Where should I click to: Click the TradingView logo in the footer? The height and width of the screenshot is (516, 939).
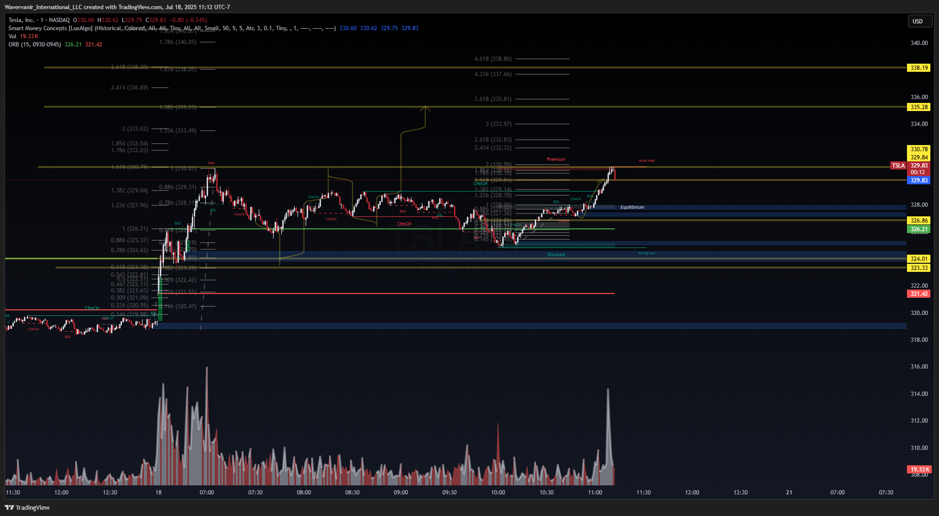coord(27,507)
